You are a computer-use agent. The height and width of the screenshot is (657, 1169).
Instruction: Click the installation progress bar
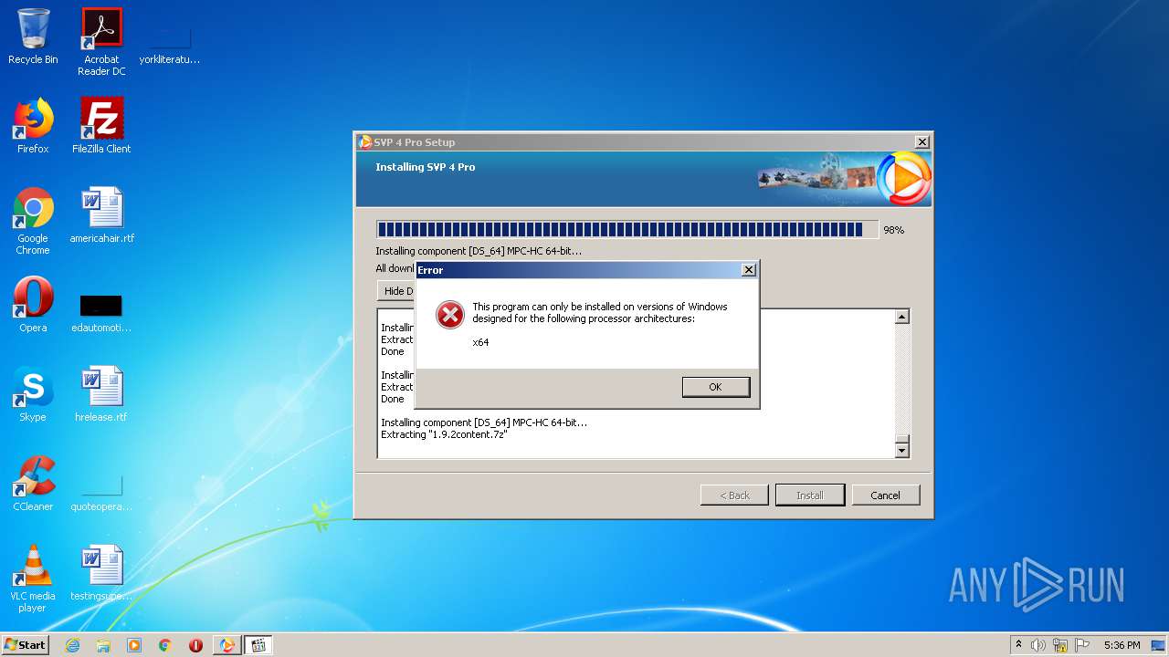(627, 229)
